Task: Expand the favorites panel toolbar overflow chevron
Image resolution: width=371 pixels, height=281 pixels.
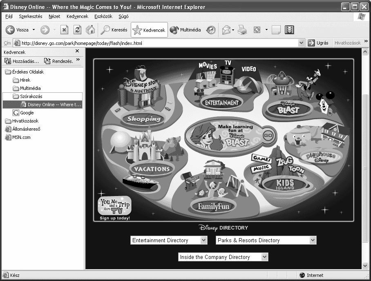Action: point(78,59)
